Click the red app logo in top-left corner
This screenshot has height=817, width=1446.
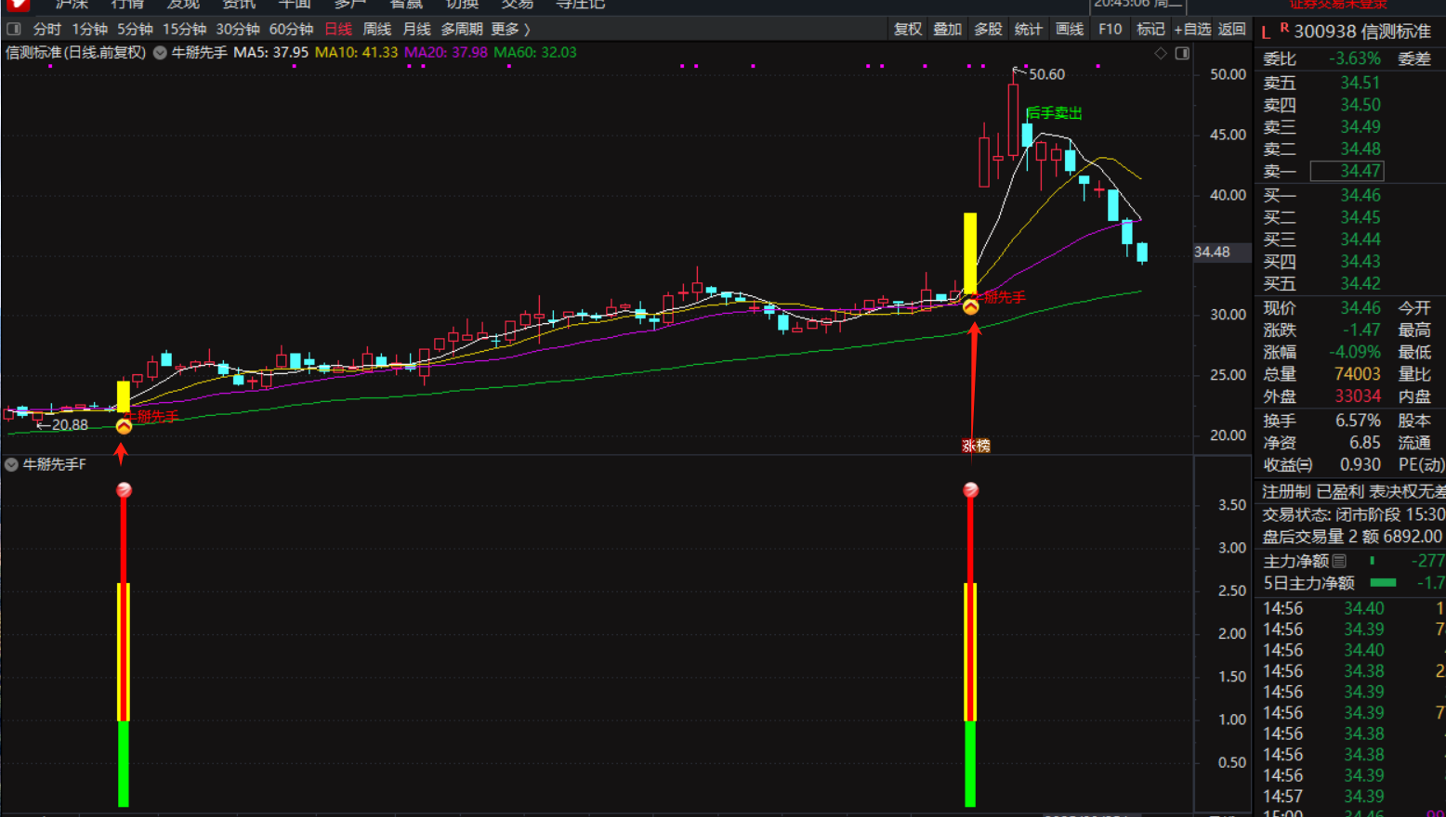tap(17, 5)
